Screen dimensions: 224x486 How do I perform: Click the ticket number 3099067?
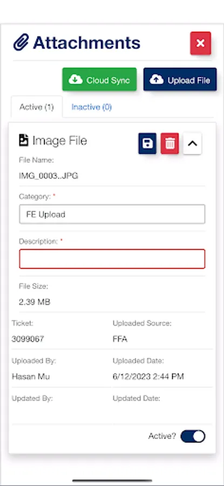click(28, 339)
